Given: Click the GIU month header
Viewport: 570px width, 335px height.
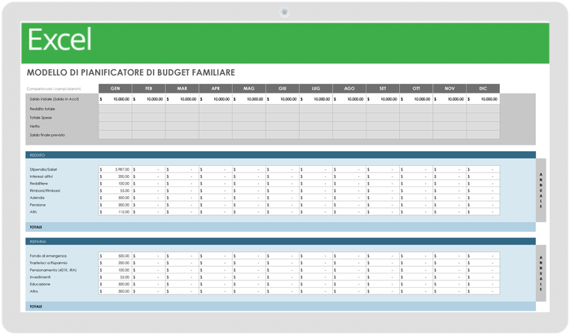Looking at the screenshot, I should (x=283, y=88).
